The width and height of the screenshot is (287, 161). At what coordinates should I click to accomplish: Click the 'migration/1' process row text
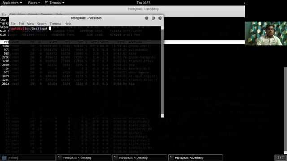point(139,122)
